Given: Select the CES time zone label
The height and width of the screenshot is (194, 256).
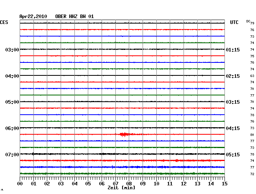Looking at the screenshot, I should point(4,22).
